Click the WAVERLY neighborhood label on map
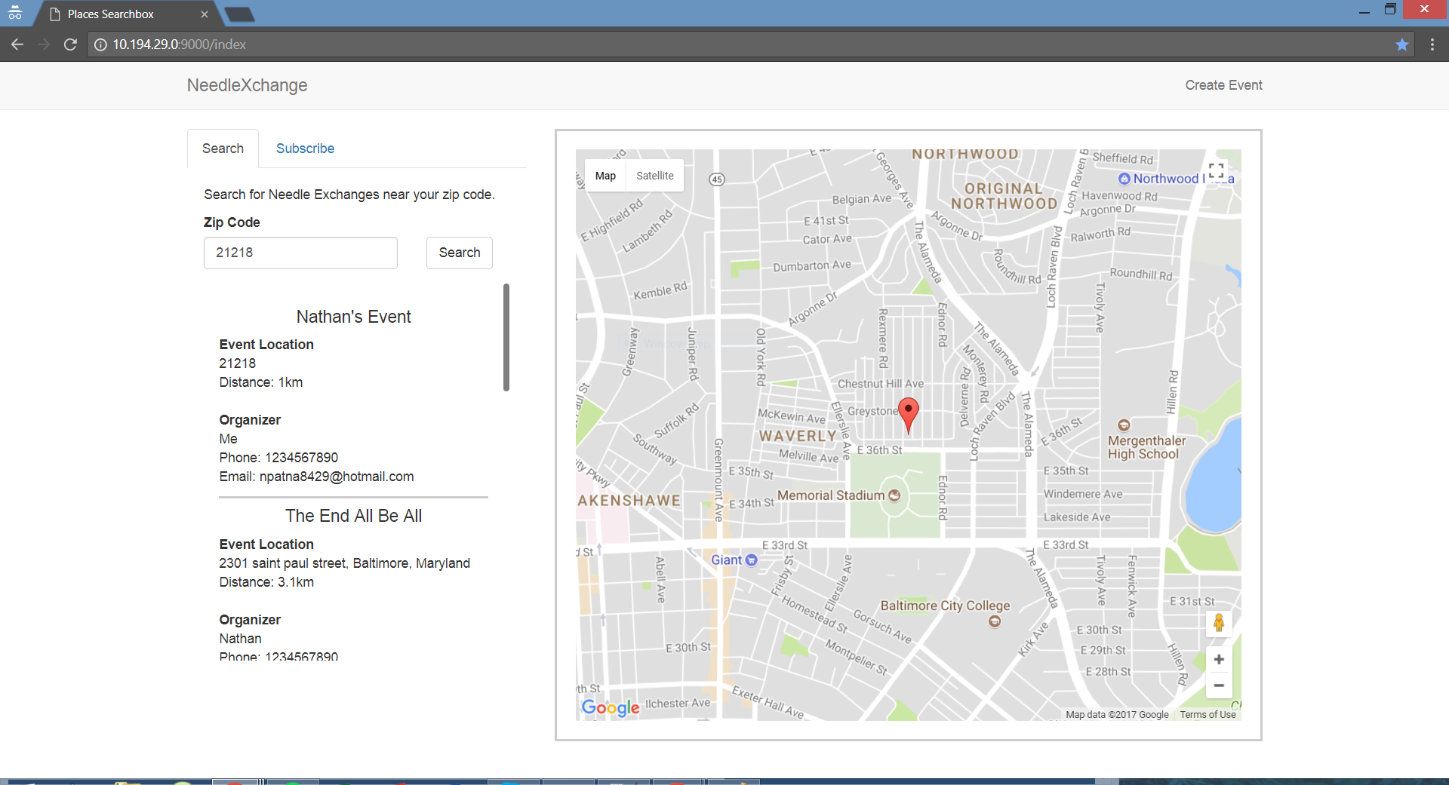Viewport: 1449px width, 785px height. (x=798, y=436)
